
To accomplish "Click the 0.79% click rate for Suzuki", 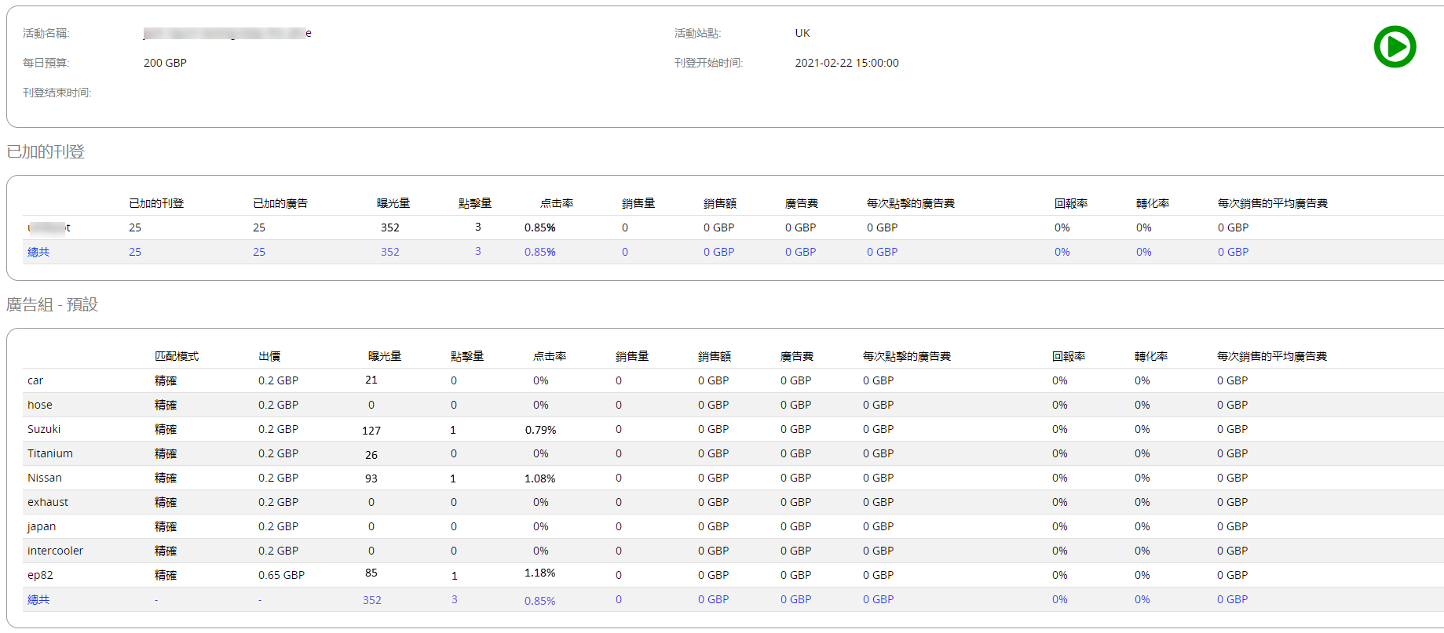I will click(541, 430).
